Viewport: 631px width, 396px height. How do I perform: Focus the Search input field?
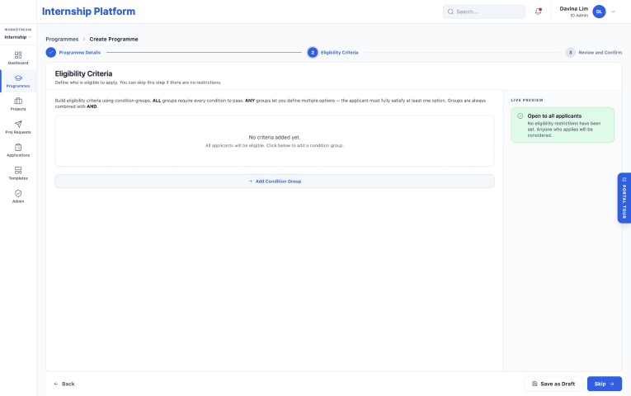pyautogui.click(x=484, y=12)
